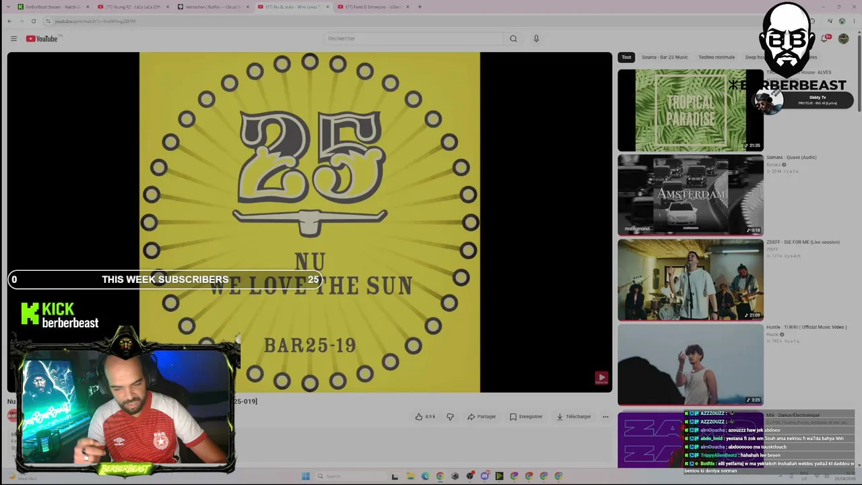Start voice search with the microphone
Image resolution: width=862 pixels, height=485 pixels.
[536, 38]
